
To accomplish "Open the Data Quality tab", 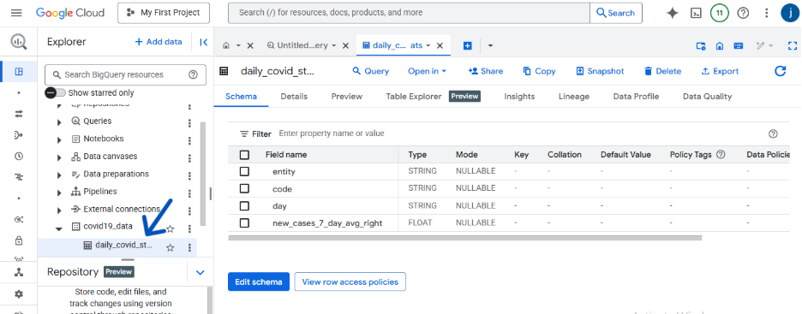I will (x=708, y=96).
